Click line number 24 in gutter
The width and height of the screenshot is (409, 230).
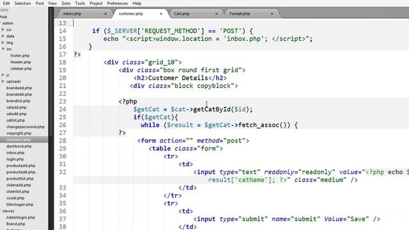coord(63,109)
